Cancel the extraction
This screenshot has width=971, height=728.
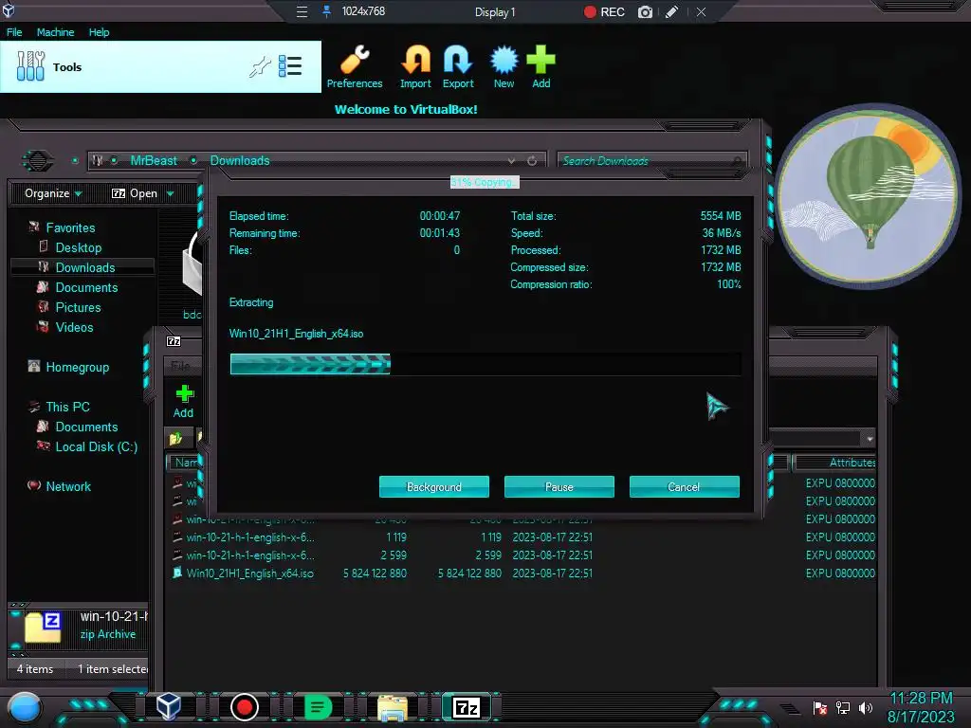pyautogui.click(x=685, y=486)
